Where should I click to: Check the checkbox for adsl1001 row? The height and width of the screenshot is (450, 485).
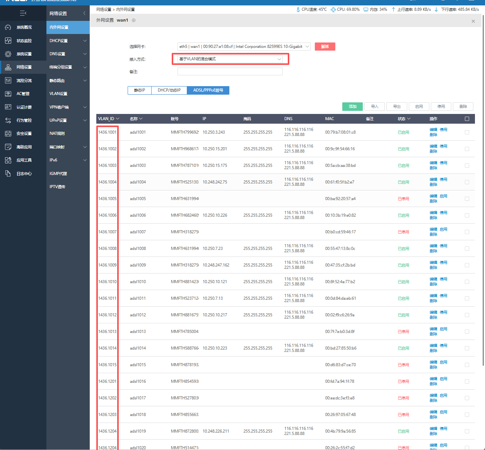coord(467,132)
